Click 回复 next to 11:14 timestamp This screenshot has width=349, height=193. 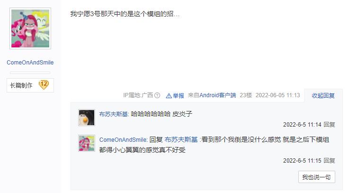(x=329, y=125)
